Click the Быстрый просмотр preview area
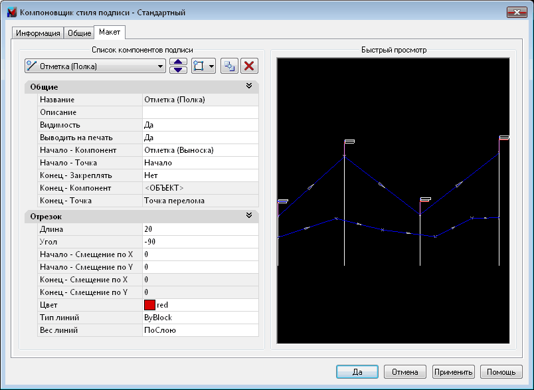The height and width of the screenshot is (390, 534). [393, 201]
